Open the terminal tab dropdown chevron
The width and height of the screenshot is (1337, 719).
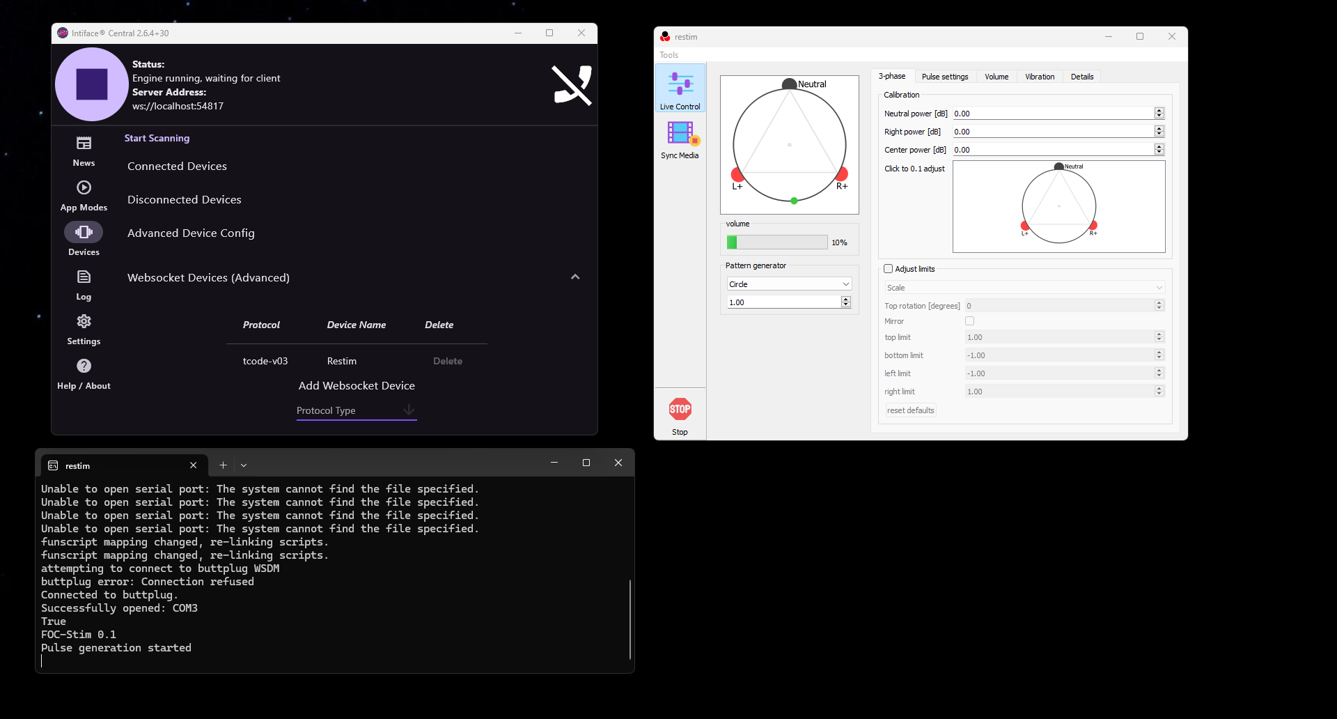244,465
